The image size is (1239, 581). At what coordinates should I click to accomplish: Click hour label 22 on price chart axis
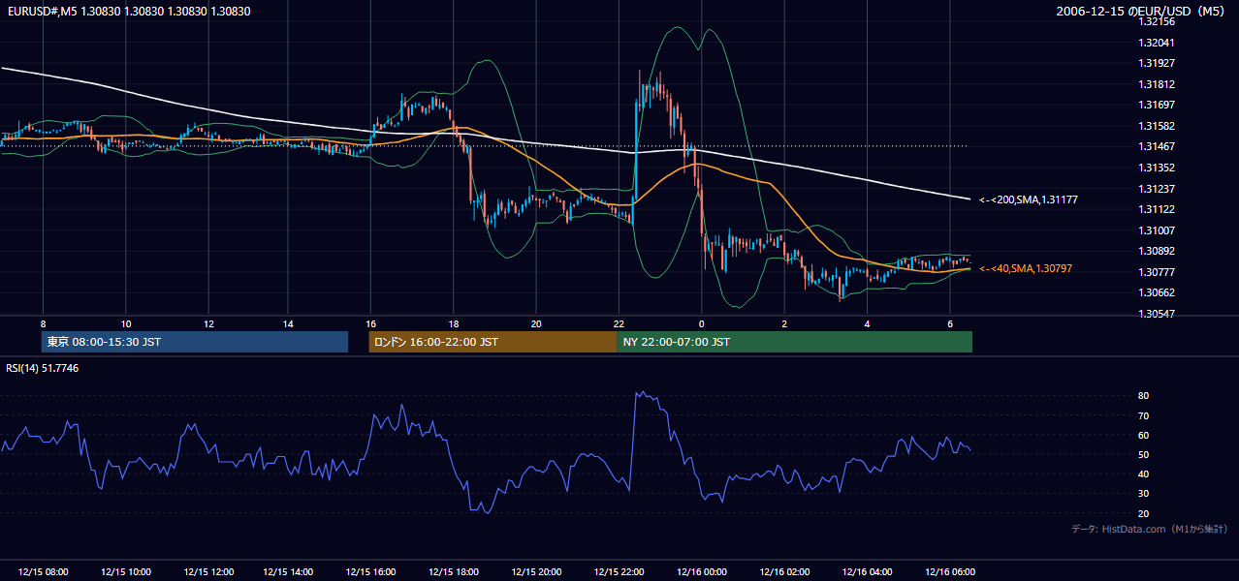(x=619, y=323)
